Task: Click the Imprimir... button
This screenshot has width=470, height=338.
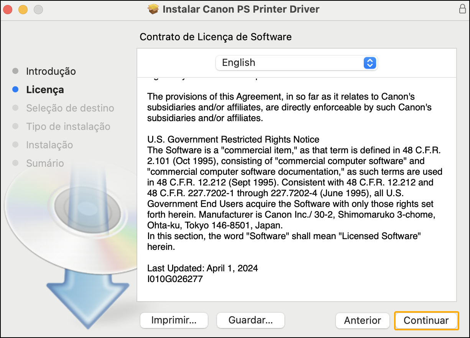Action: coord(174,320)
